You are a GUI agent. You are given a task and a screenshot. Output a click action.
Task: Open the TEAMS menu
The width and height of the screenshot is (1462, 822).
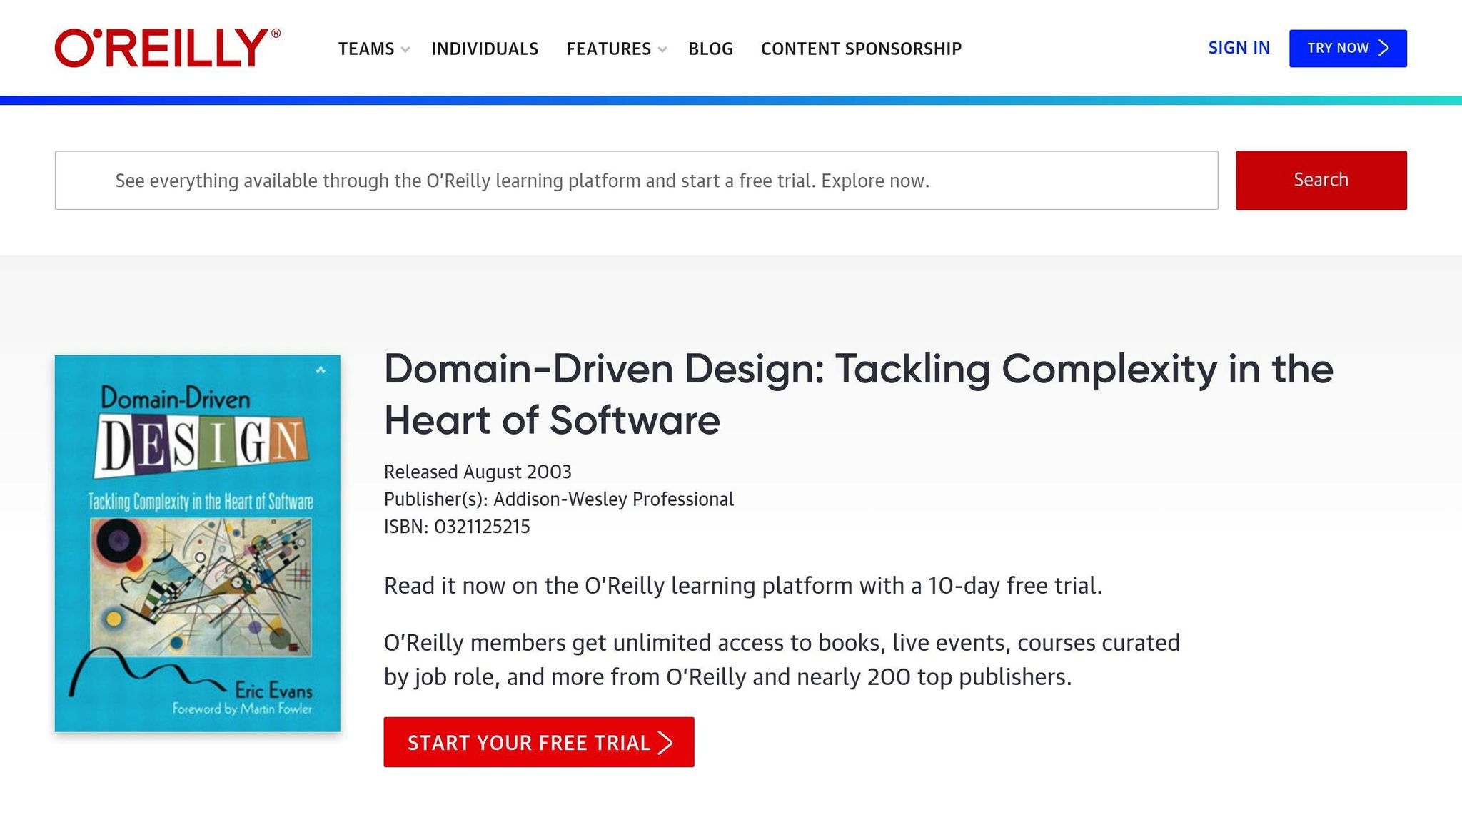(x=367, y=49)
